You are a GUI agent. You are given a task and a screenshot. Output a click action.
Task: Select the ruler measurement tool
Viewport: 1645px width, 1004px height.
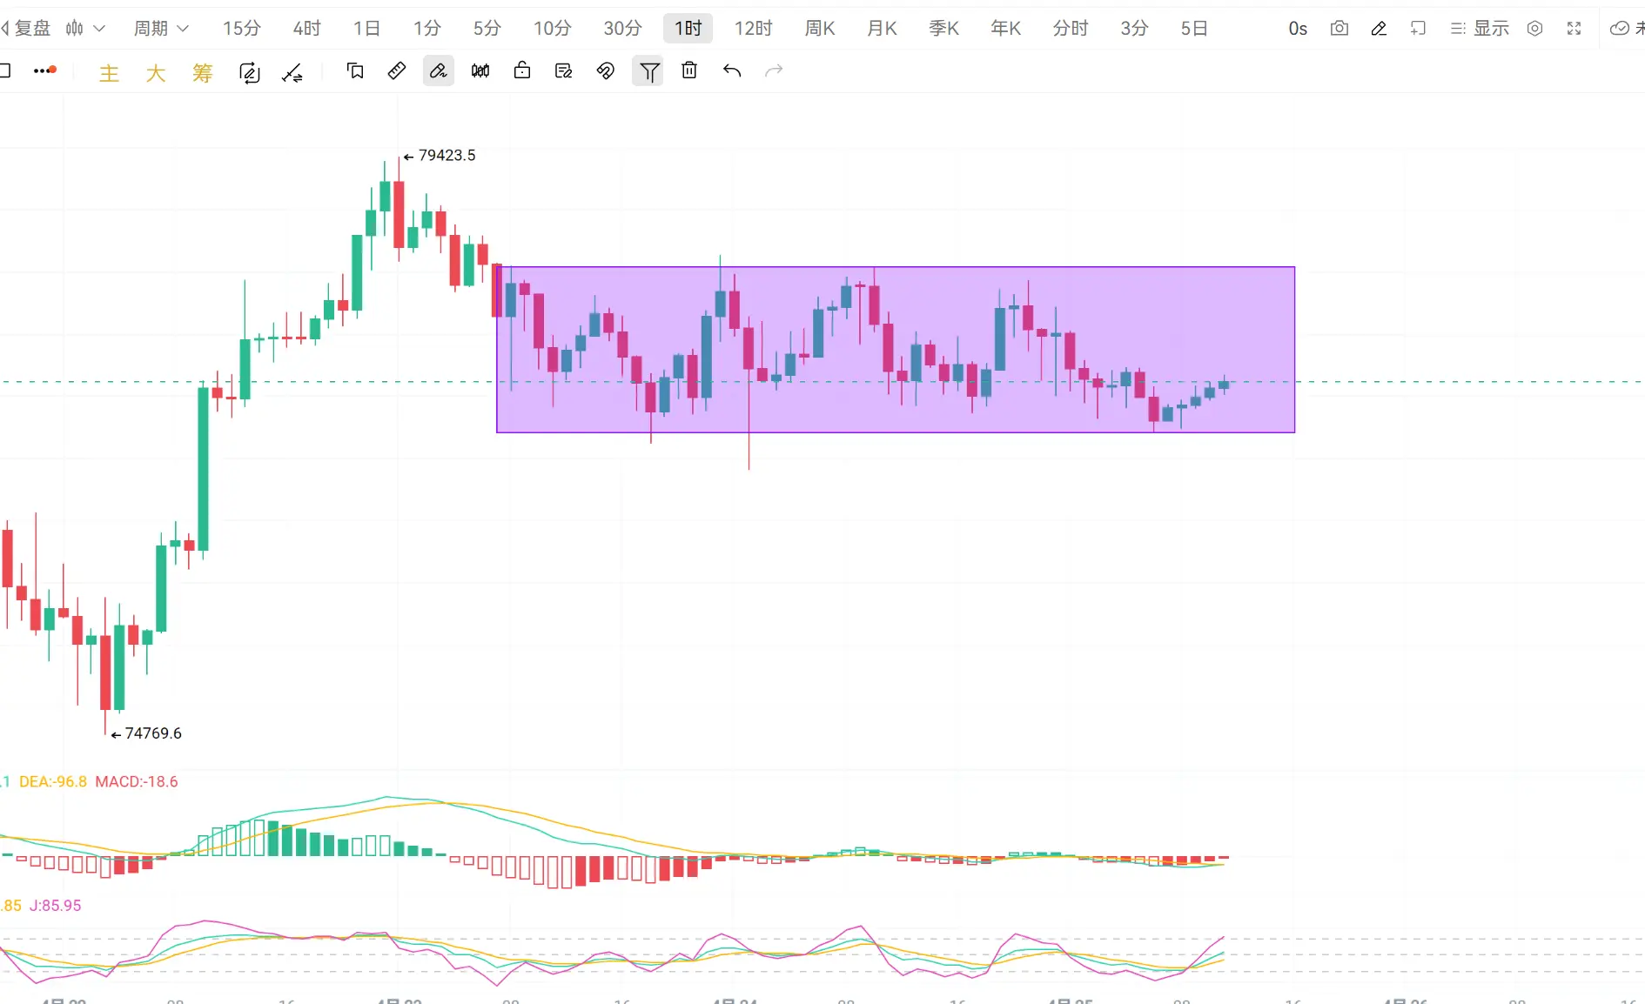coord(397,70)
